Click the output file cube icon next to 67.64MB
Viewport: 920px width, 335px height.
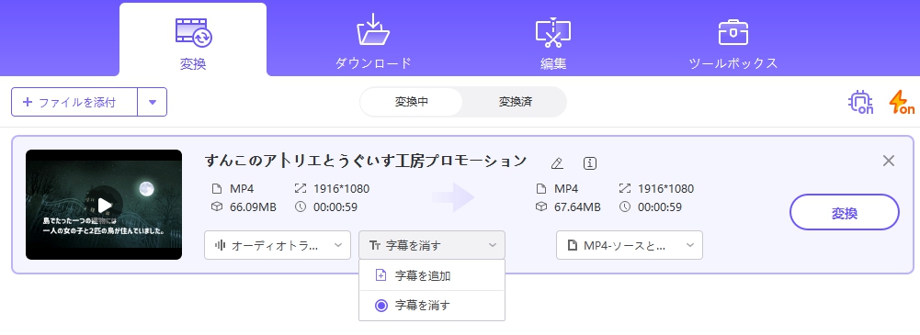[x=541, y=207]
